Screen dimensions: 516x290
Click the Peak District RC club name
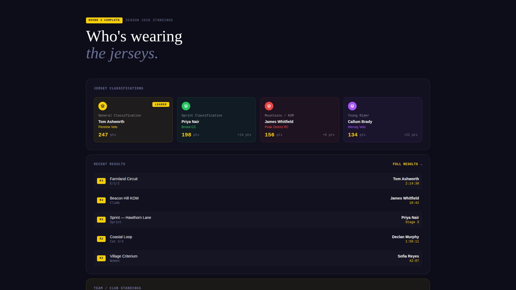[277, 127]
